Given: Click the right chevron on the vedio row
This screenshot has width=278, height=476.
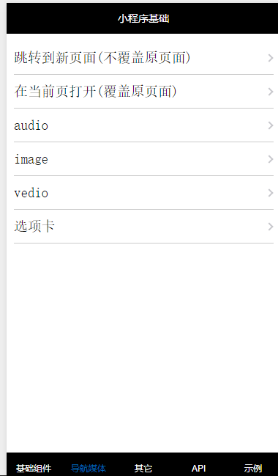Looking at the screenshot, I should (x=271, y=193).
